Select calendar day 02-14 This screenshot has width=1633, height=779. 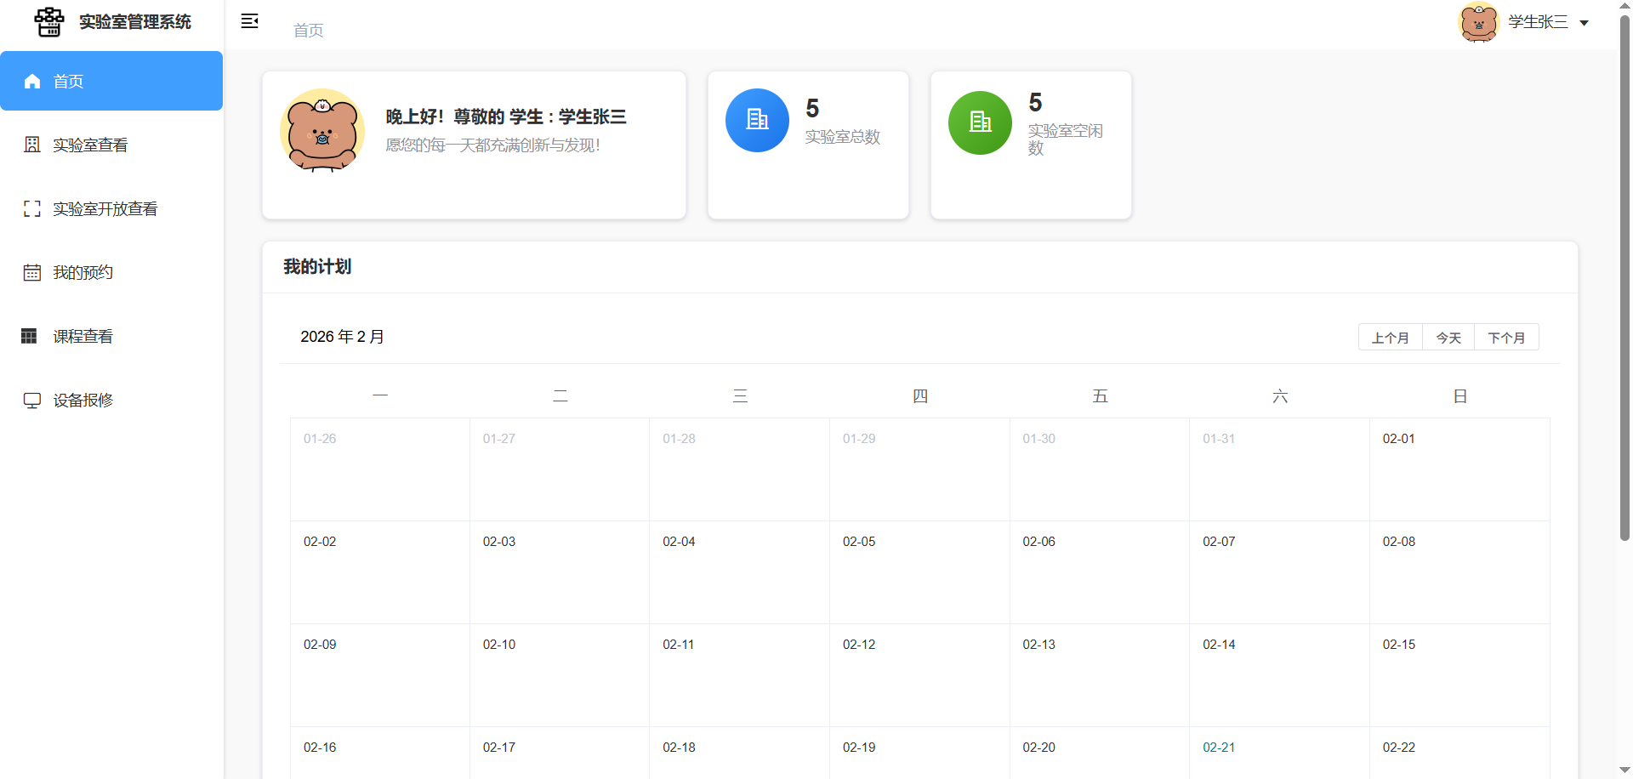pos(1279,675)
